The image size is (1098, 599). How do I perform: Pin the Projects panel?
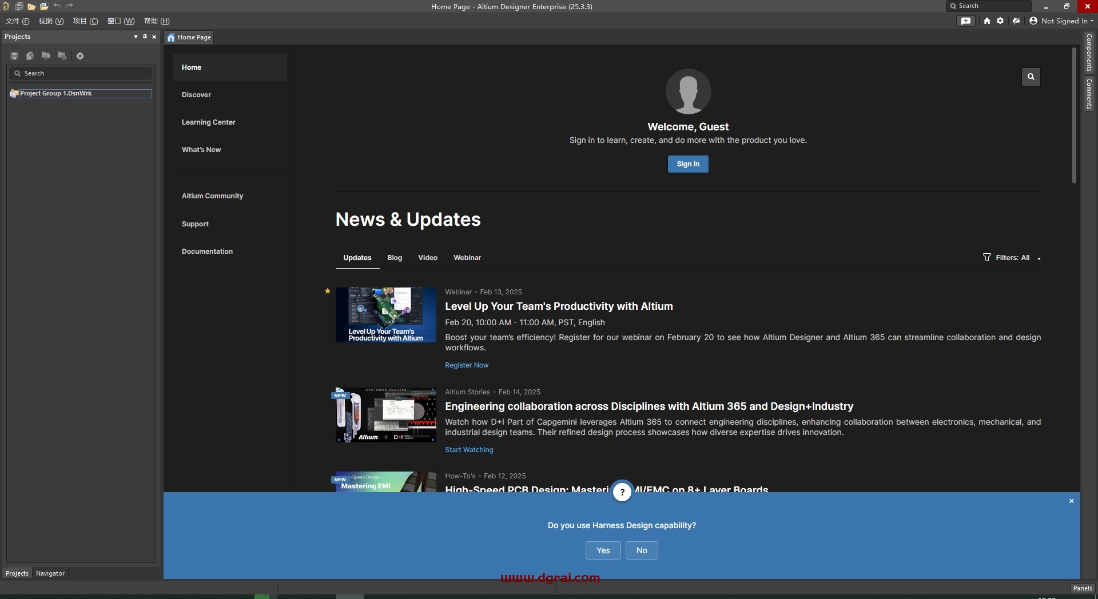pos(145,37)
